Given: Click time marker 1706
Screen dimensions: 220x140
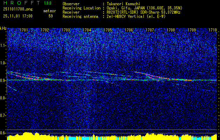Looking at the screenshot, I should (x=129, y=30).
